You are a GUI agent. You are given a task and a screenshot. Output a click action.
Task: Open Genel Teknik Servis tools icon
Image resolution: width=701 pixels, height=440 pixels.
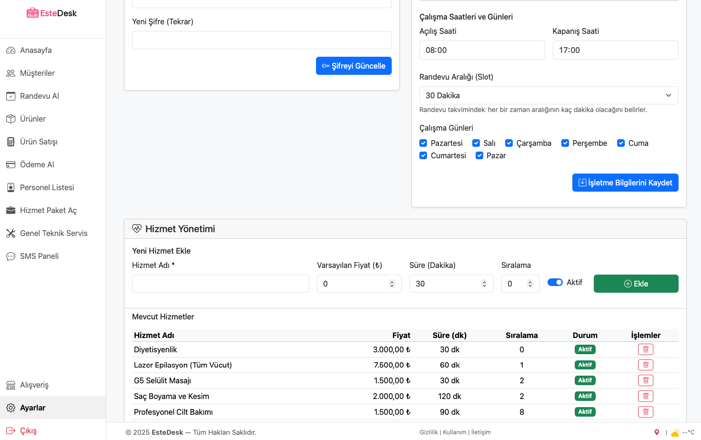[x=10, y=233]
